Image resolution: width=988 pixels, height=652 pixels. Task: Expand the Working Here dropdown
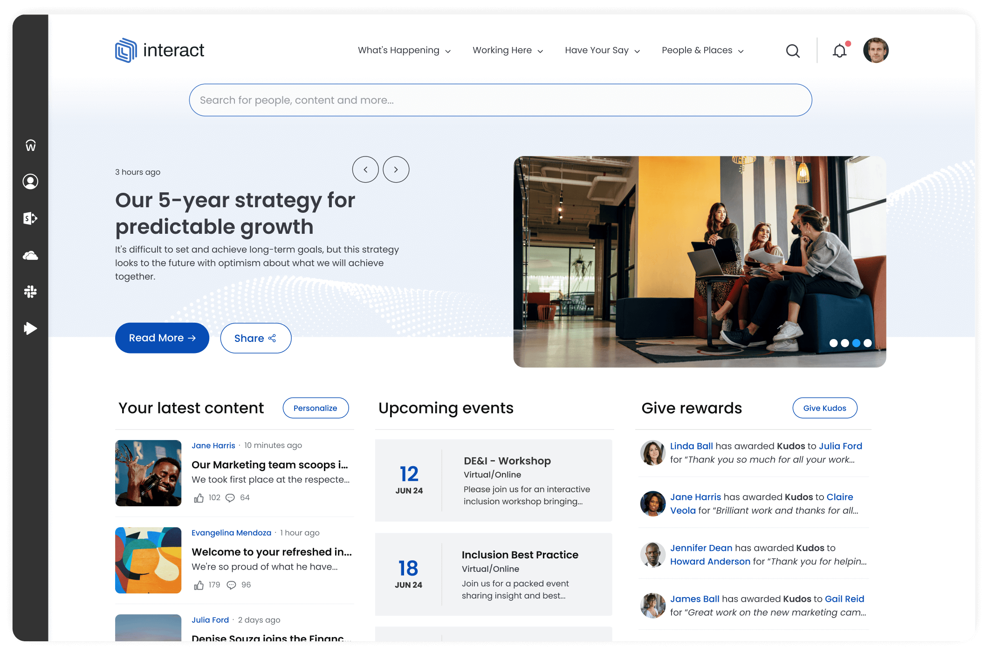(x=508, y=50)
